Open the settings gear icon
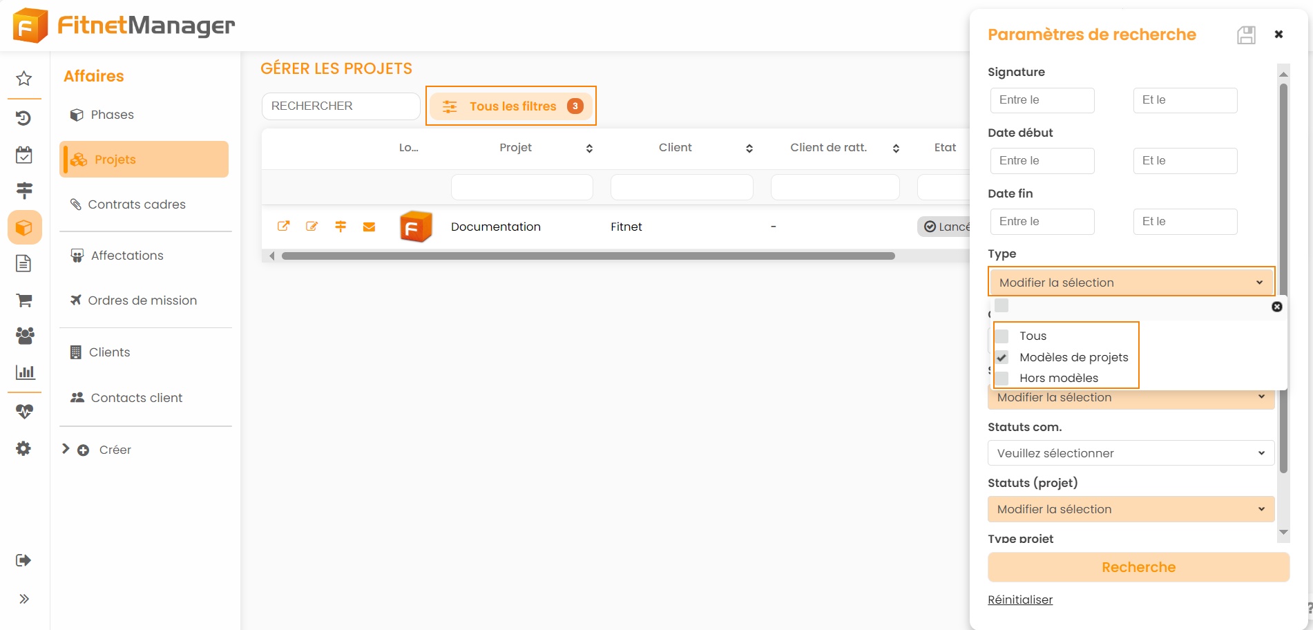 pos(24,449)
